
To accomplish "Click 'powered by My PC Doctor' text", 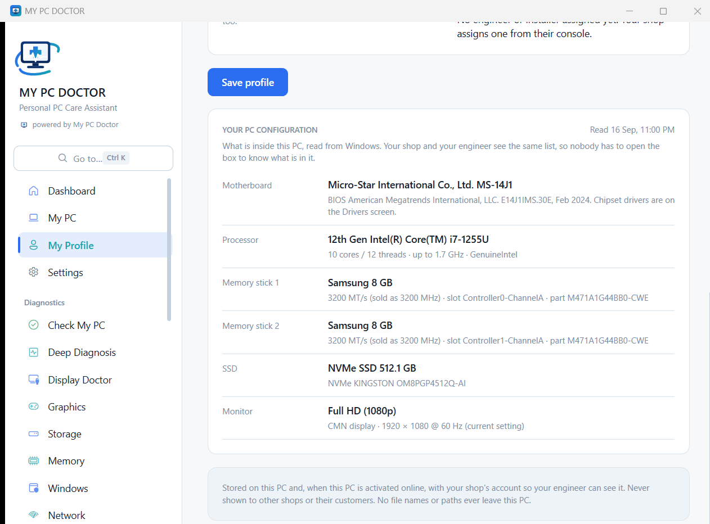I will pos(75,125).
